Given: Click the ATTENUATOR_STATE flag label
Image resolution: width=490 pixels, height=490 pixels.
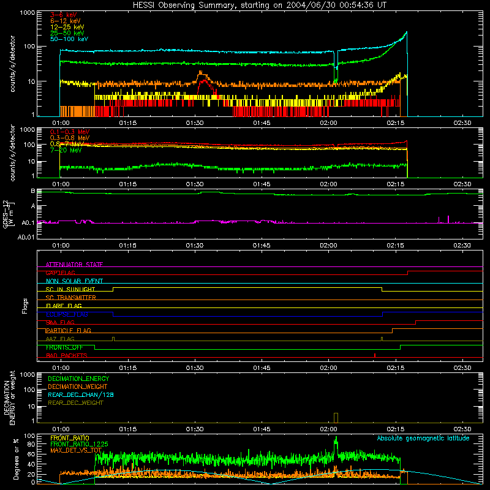Looking at the screenshot, I should tap(74, 265).
